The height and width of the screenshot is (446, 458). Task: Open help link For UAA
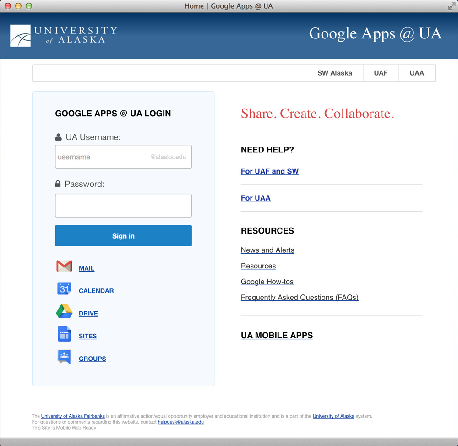[x=256, y=198]
